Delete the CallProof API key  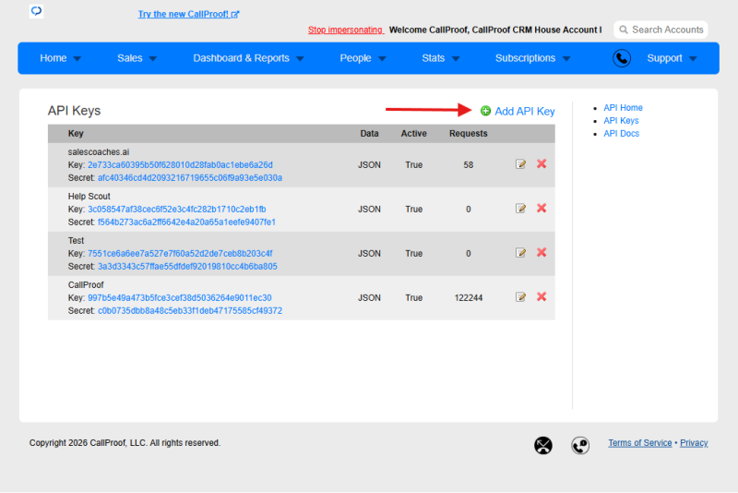[542, 296]
